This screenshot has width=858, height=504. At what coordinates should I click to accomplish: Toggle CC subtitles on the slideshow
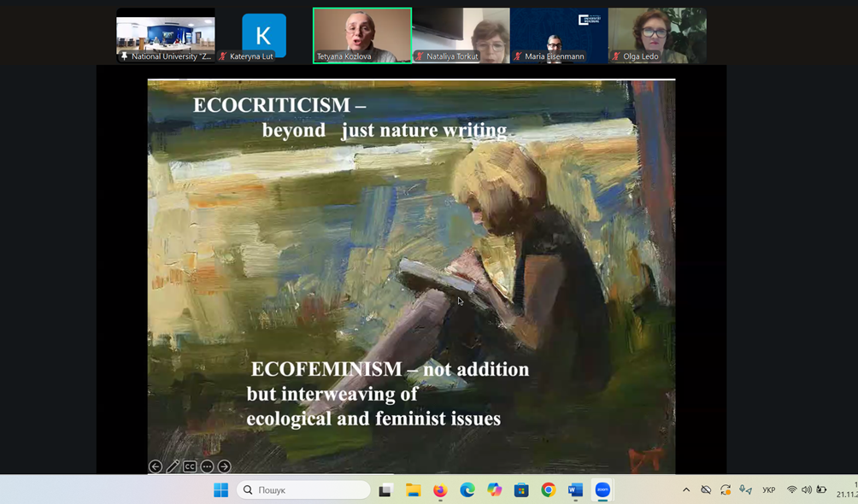tap(190, 466)
